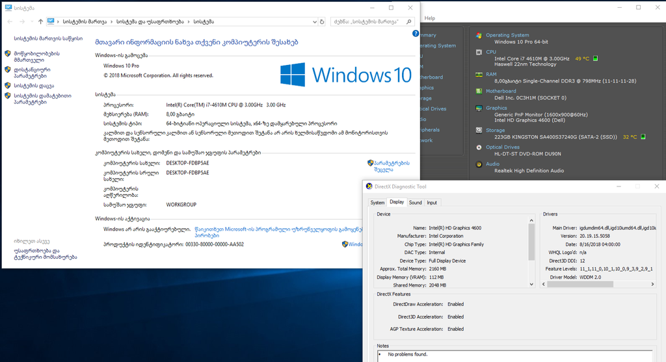The height and width of the screenshot is (362, 666).
Task: Click right arrow of Drivers horizontal scrollbar
Action: [x=652, y=285]
